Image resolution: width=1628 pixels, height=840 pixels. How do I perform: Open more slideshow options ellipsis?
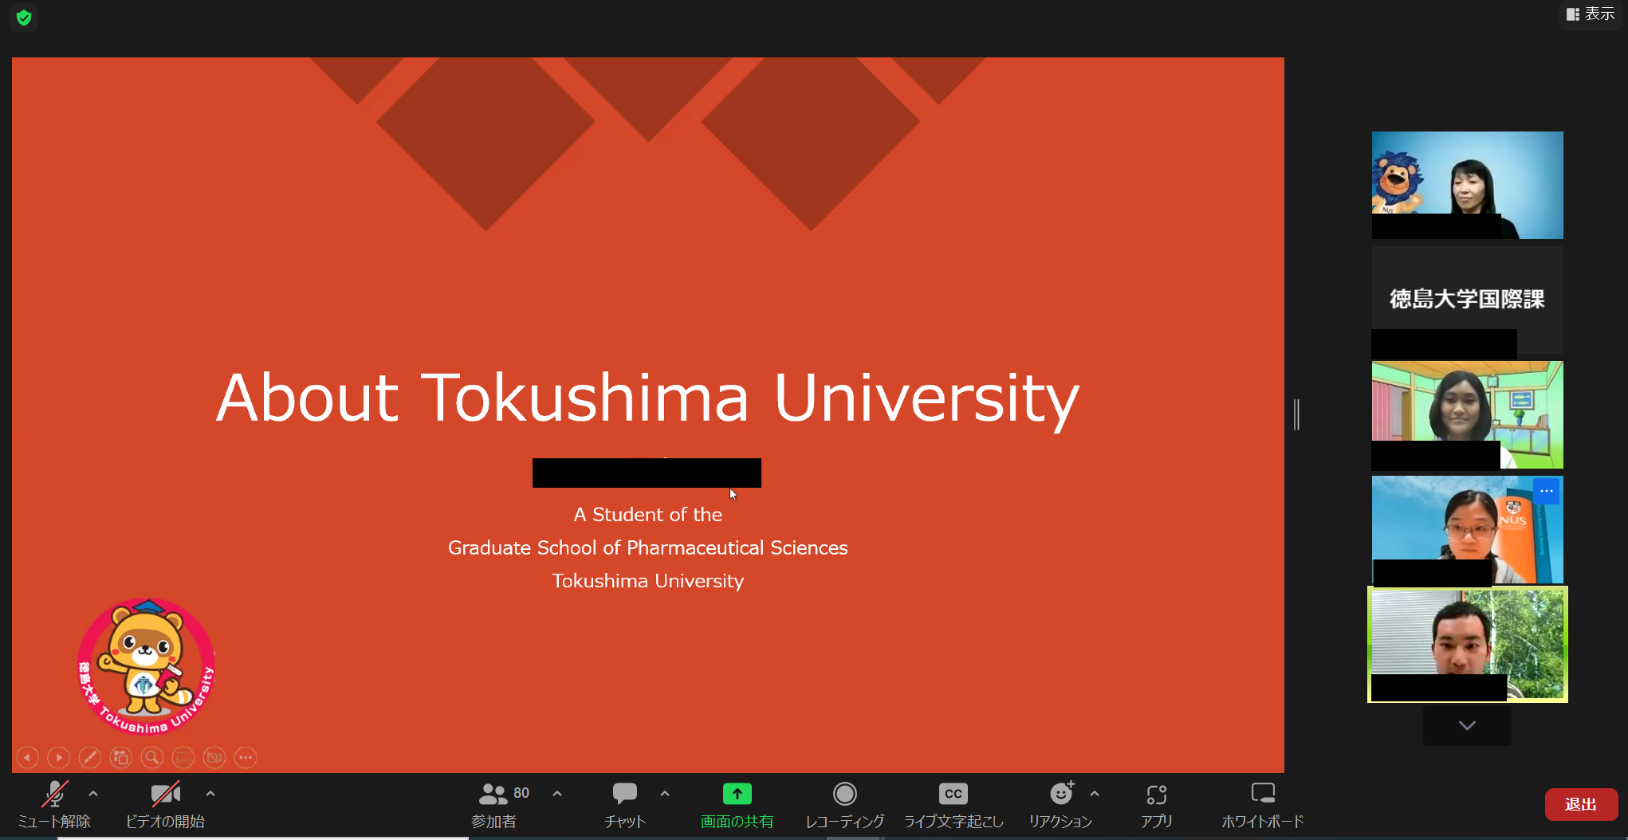point(246,757)
